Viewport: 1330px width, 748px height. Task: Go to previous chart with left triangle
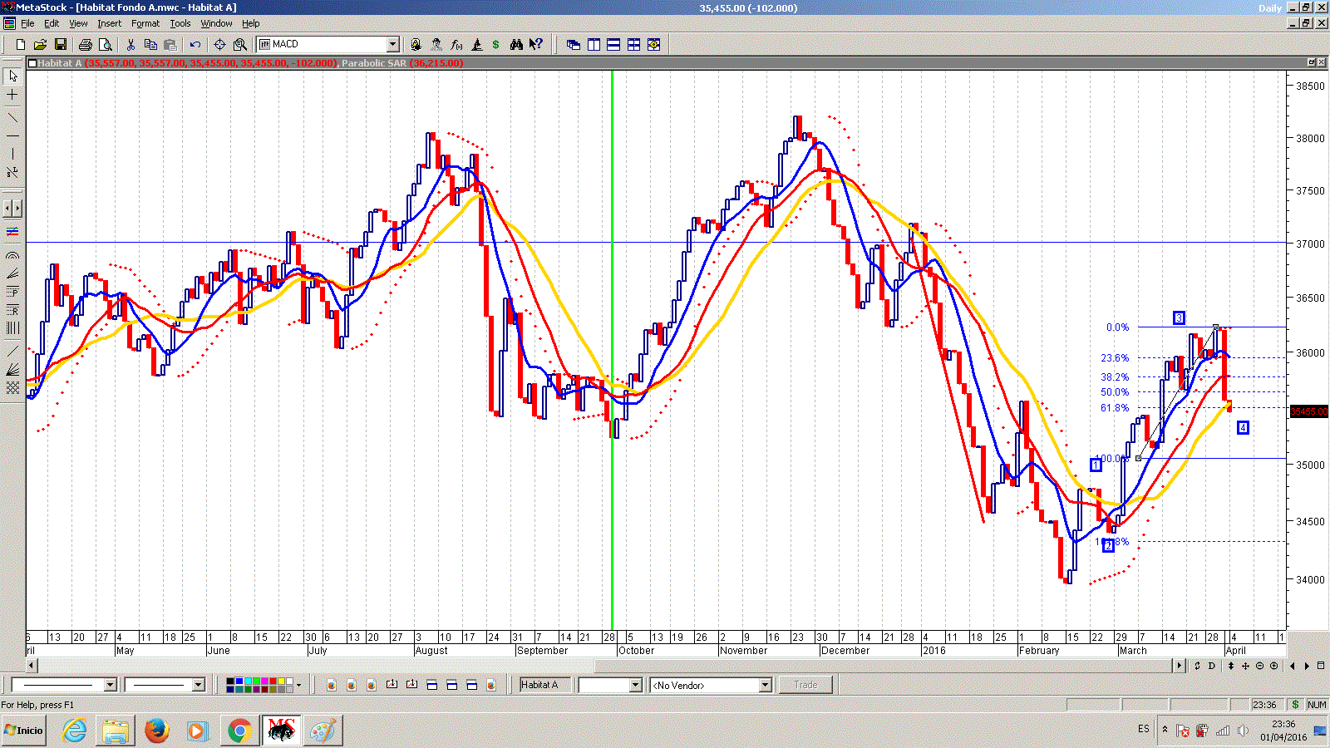tap(1293, 666)
